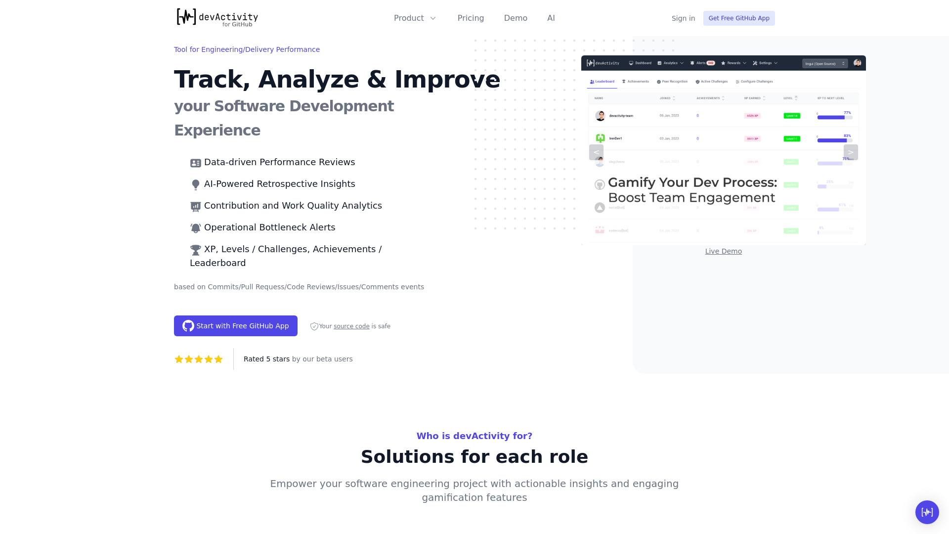Select the Pricing menu item

click(x=471, y=18)
